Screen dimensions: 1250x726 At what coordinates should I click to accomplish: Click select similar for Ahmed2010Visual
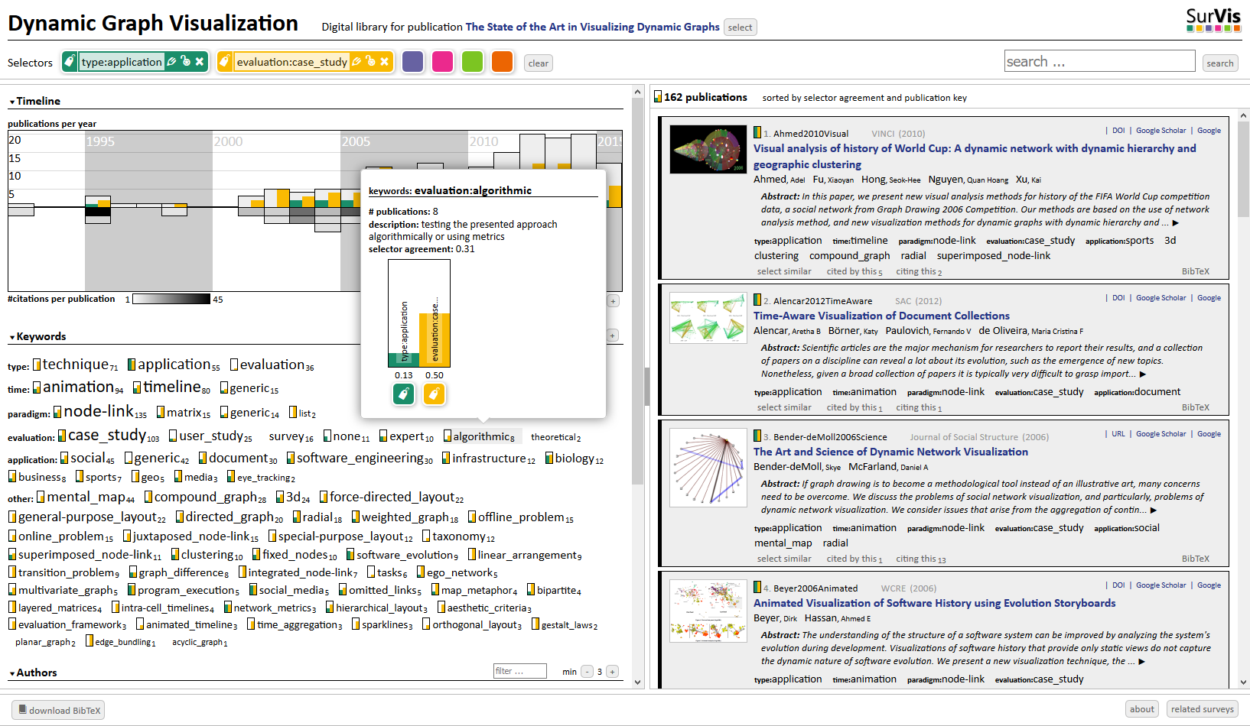784,271
